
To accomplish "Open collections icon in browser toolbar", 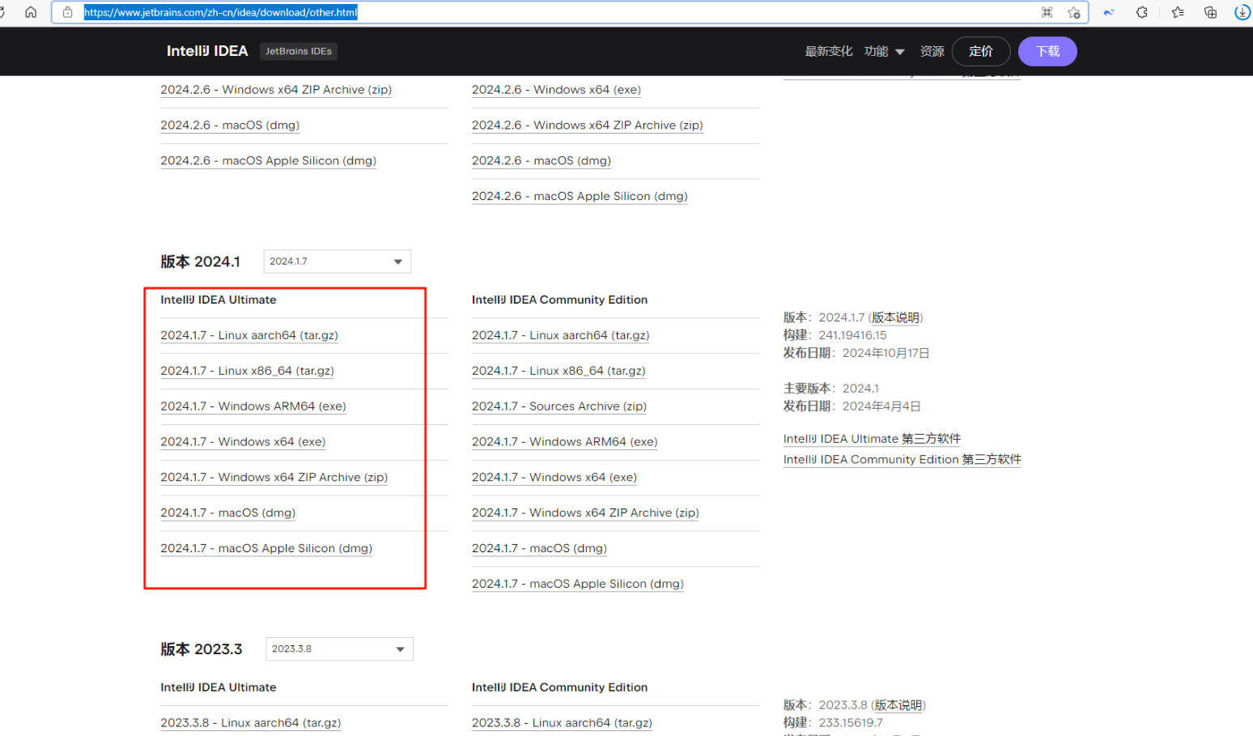I will coord(1210,12).
